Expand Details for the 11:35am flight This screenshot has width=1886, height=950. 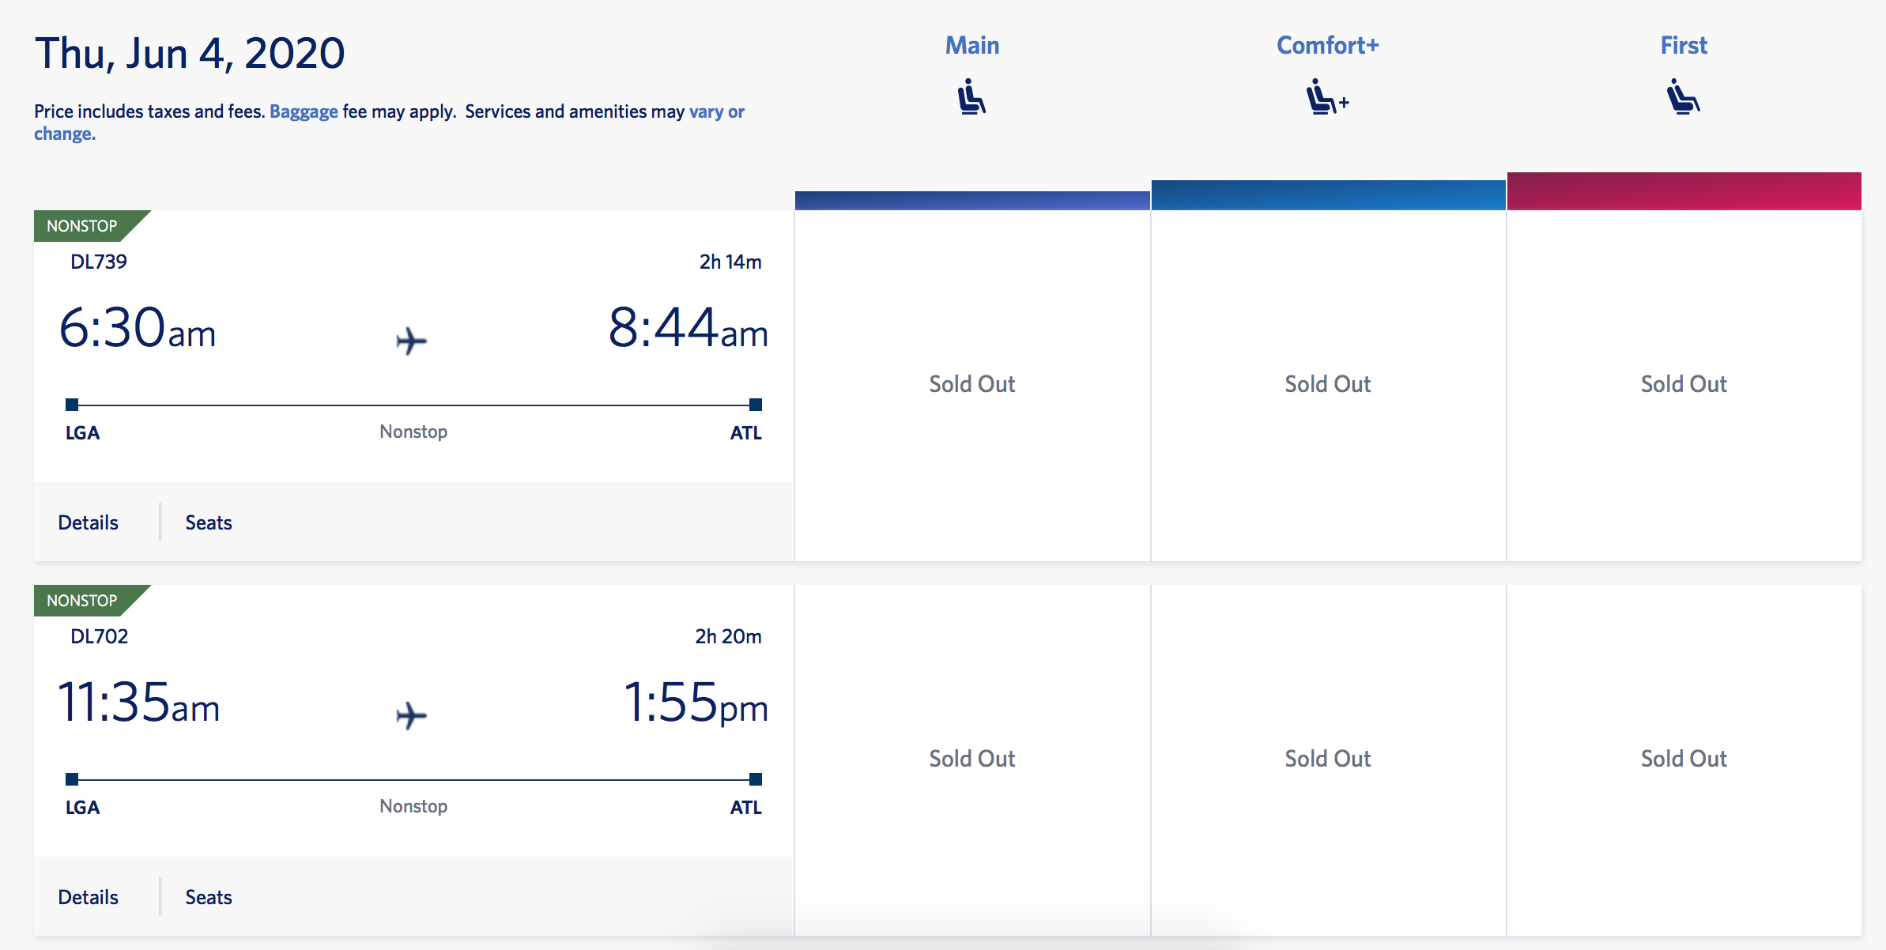88,897
